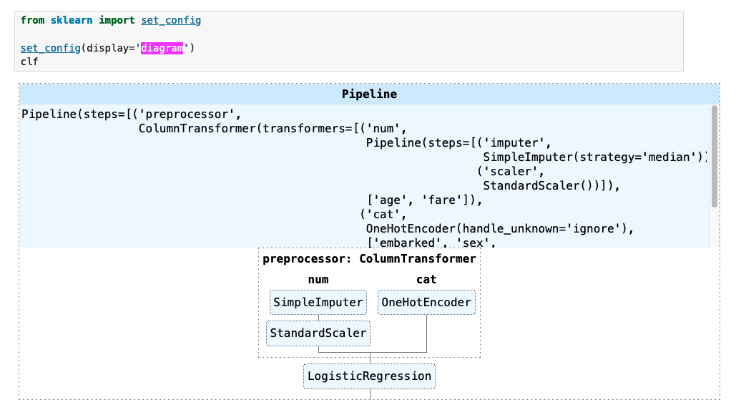Screen dimensions: 736x420
Task: Toggle the OneHotEncoder estimator box
Action: point(426,302)
